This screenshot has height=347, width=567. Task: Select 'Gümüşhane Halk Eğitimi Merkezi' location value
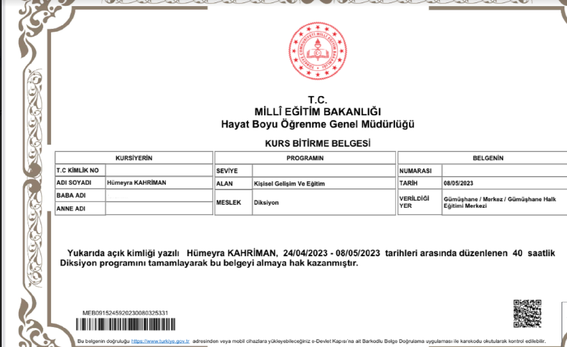(500, 202)
